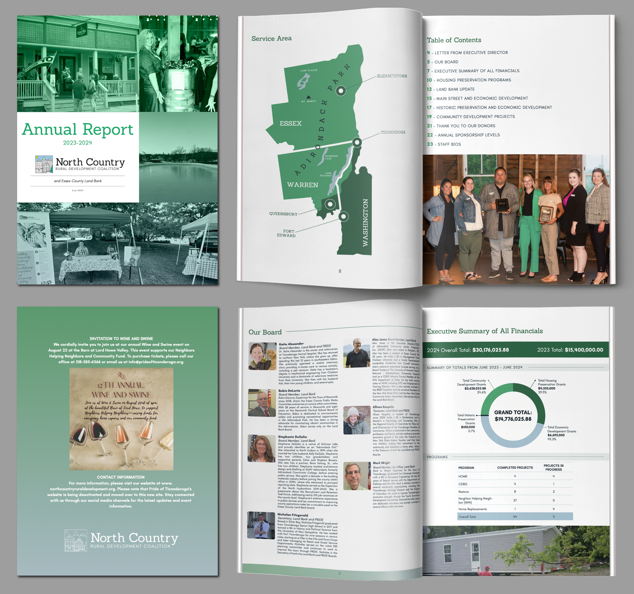This screenshot has width=634, height=594.
Task: Open the '5 - Our Board' contents entry
Action: click(x=442, y=62)
